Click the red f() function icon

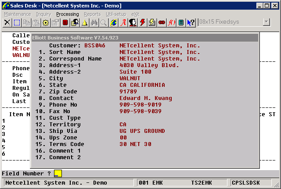click(172, 23)
